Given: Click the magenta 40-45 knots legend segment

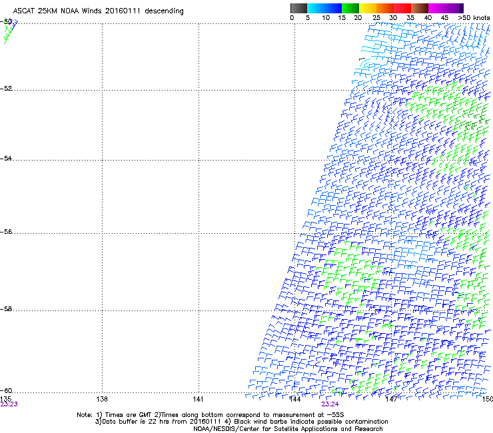Looking at the screenshot, I should pos(437,8).
